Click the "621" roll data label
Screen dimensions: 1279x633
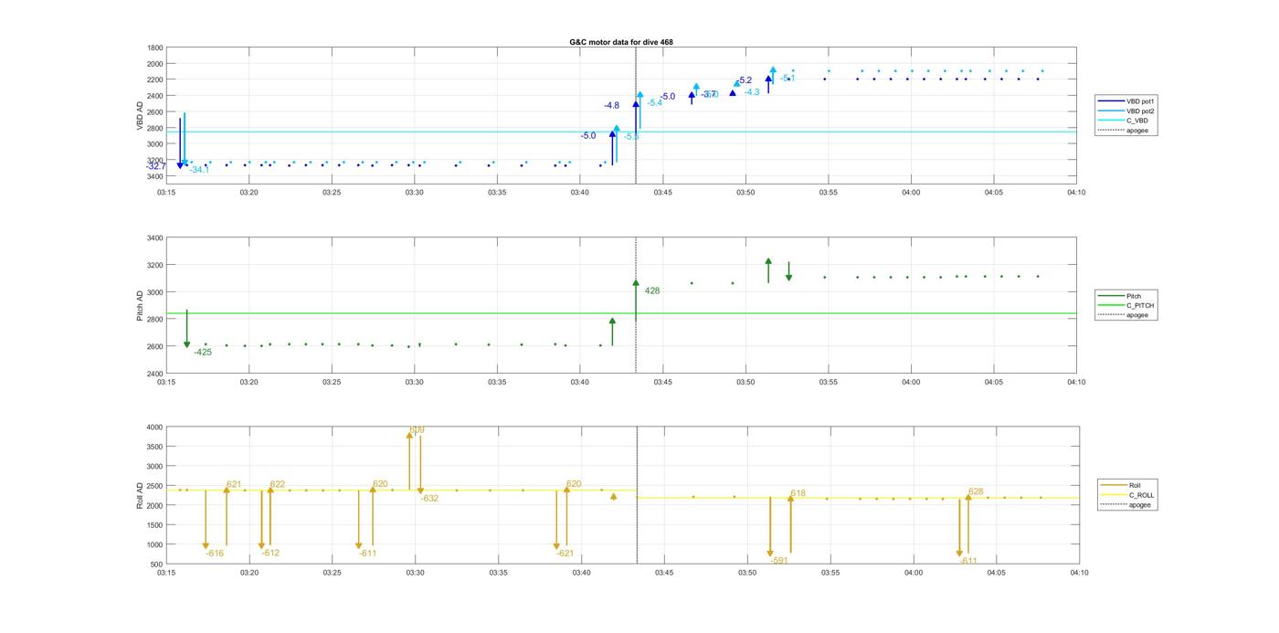coord(234,485)
